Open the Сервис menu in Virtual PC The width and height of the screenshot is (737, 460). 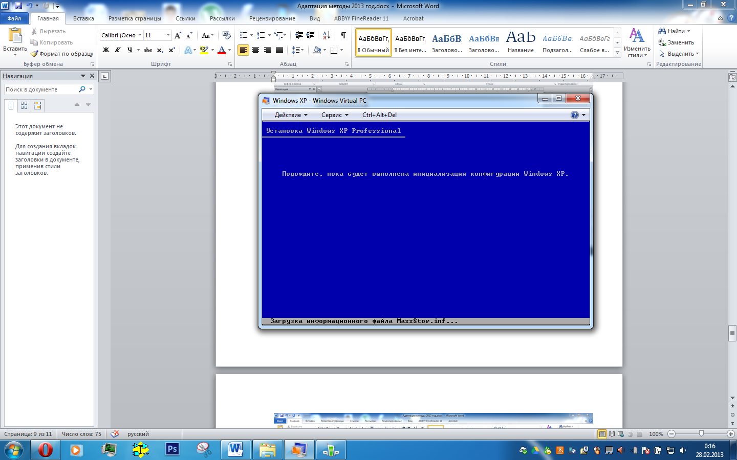[335, 115]
